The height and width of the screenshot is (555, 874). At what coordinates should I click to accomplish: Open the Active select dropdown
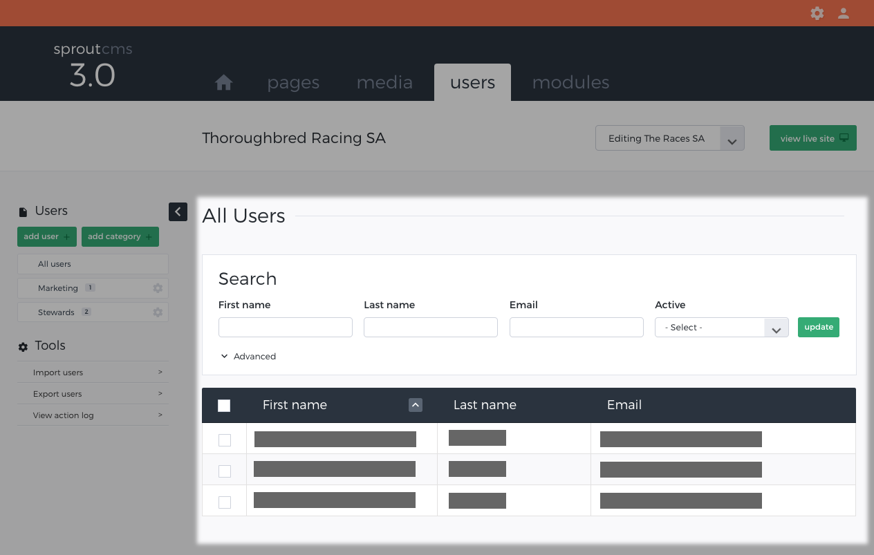[721, 328]
